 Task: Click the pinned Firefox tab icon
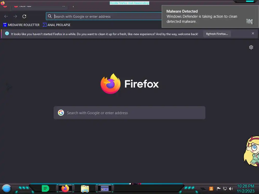pyautogui.click(x=5, y=6)
